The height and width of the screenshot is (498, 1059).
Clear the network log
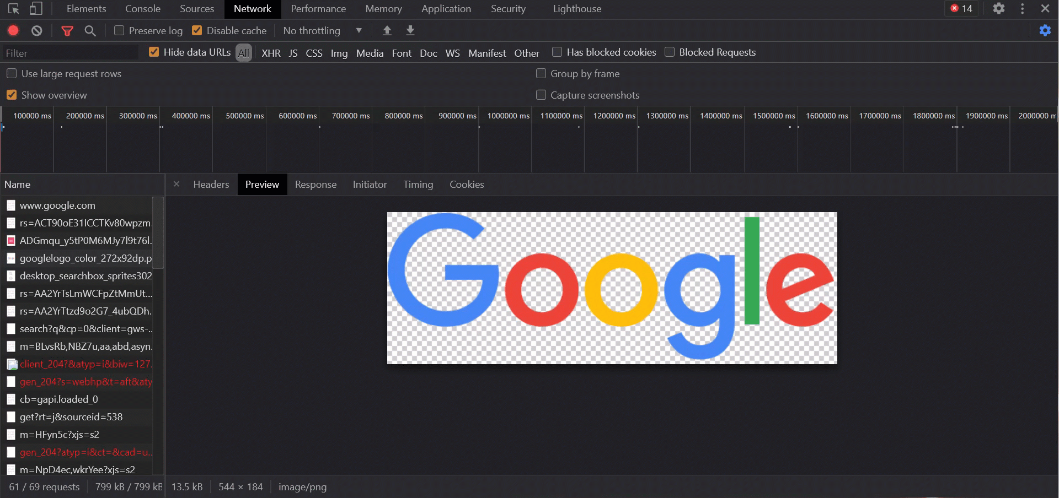coord(37,31)
